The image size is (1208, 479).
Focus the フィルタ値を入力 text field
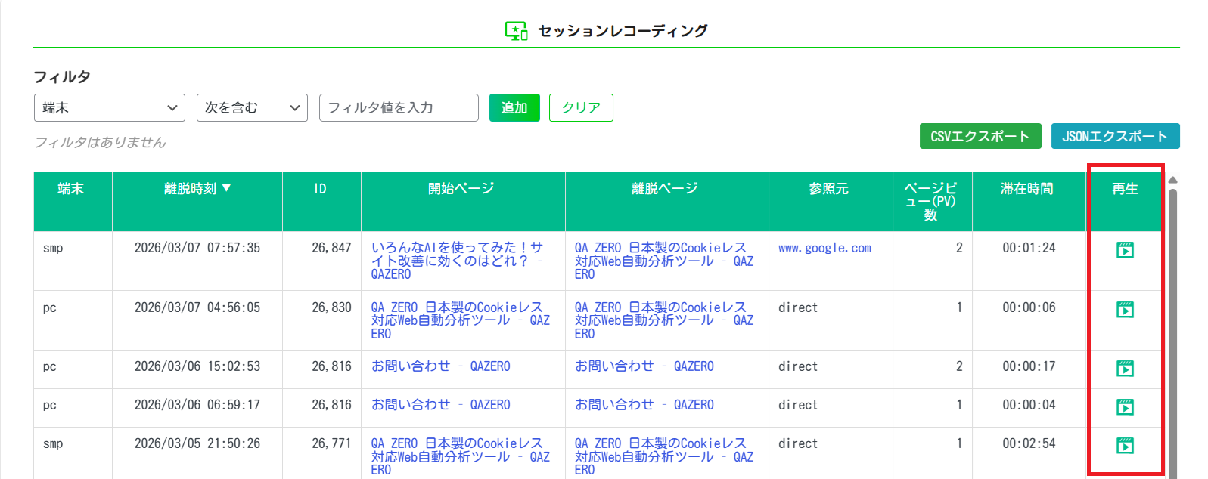(399, 107)
